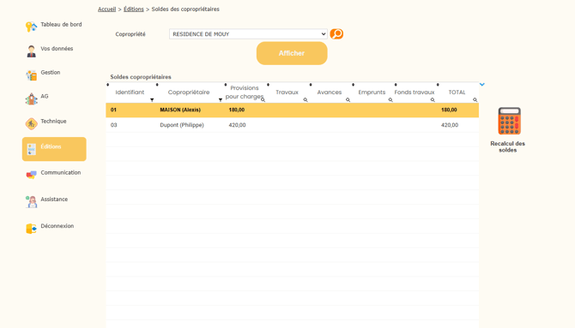Click the Afficher button
575x328 pixels.
click(292, 53)
